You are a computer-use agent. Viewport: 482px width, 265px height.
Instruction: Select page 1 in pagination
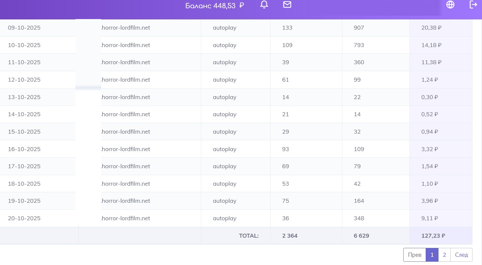tap(432, 255)
